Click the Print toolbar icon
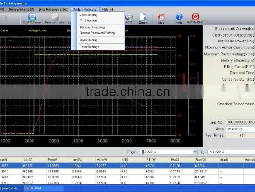 [129, 19]
